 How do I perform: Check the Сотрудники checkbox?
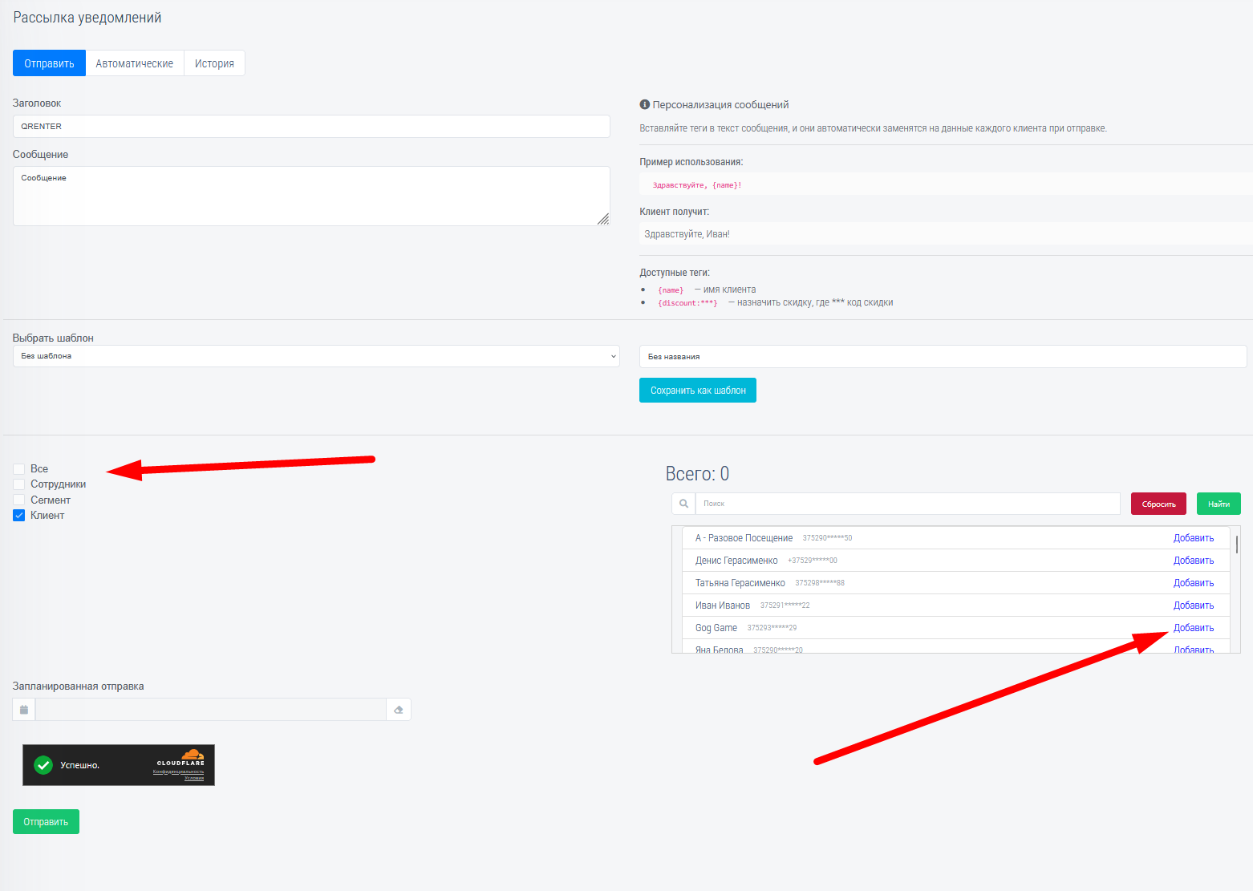pos(19,484)
